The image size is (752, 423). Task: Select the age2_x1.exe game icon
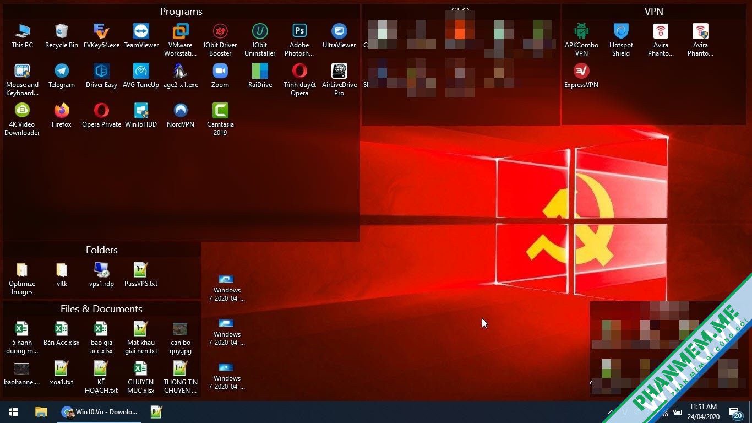[x=181, y=75]
